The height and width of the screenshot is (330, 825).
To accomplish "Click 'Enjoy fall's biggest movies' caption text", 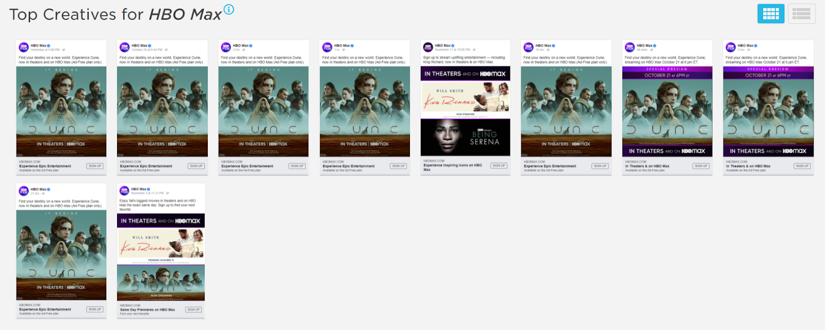I will click(x=158, y=205).
